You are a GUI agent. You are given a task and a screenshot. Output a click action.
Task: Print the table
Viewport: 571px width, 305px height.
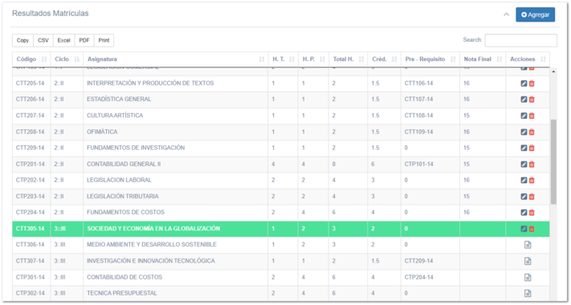tap(104, 40)
